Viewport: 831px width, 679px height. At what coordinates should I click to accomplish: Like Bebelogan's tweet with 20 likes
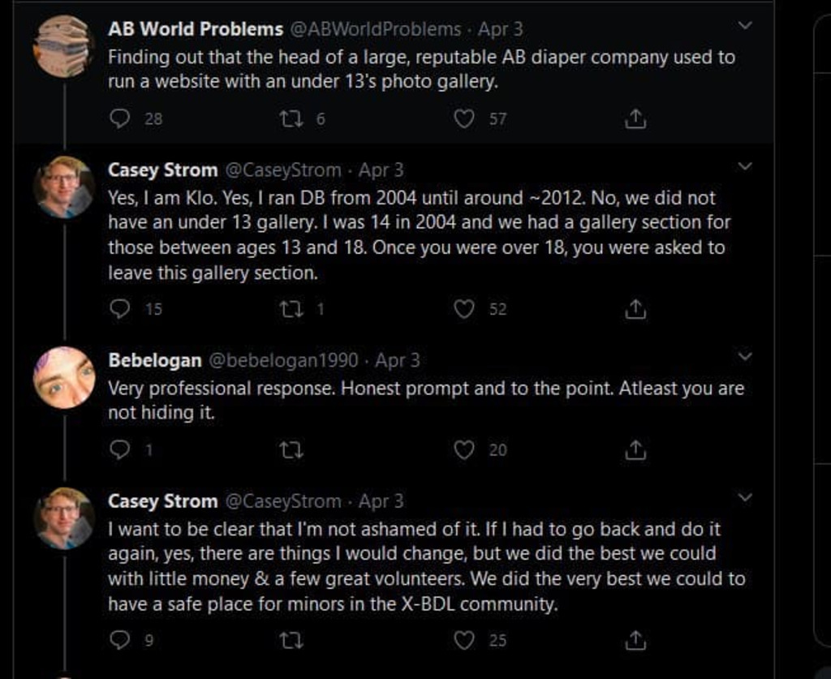(463, 449)
